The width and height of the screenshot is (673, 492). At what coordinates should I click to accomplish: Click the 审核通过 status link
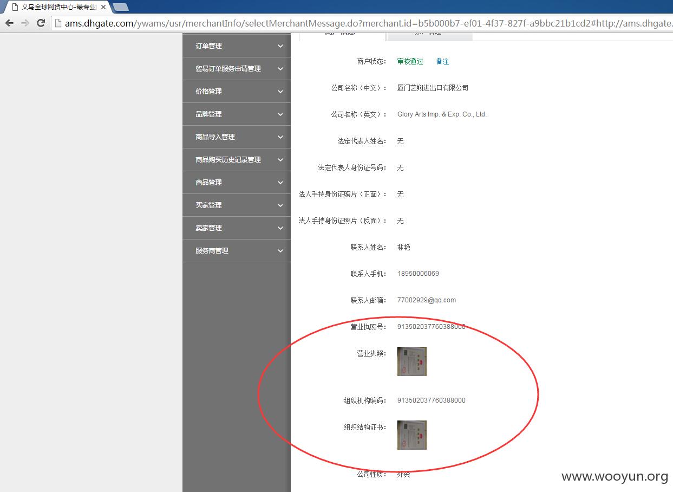(x=410, y=61)
